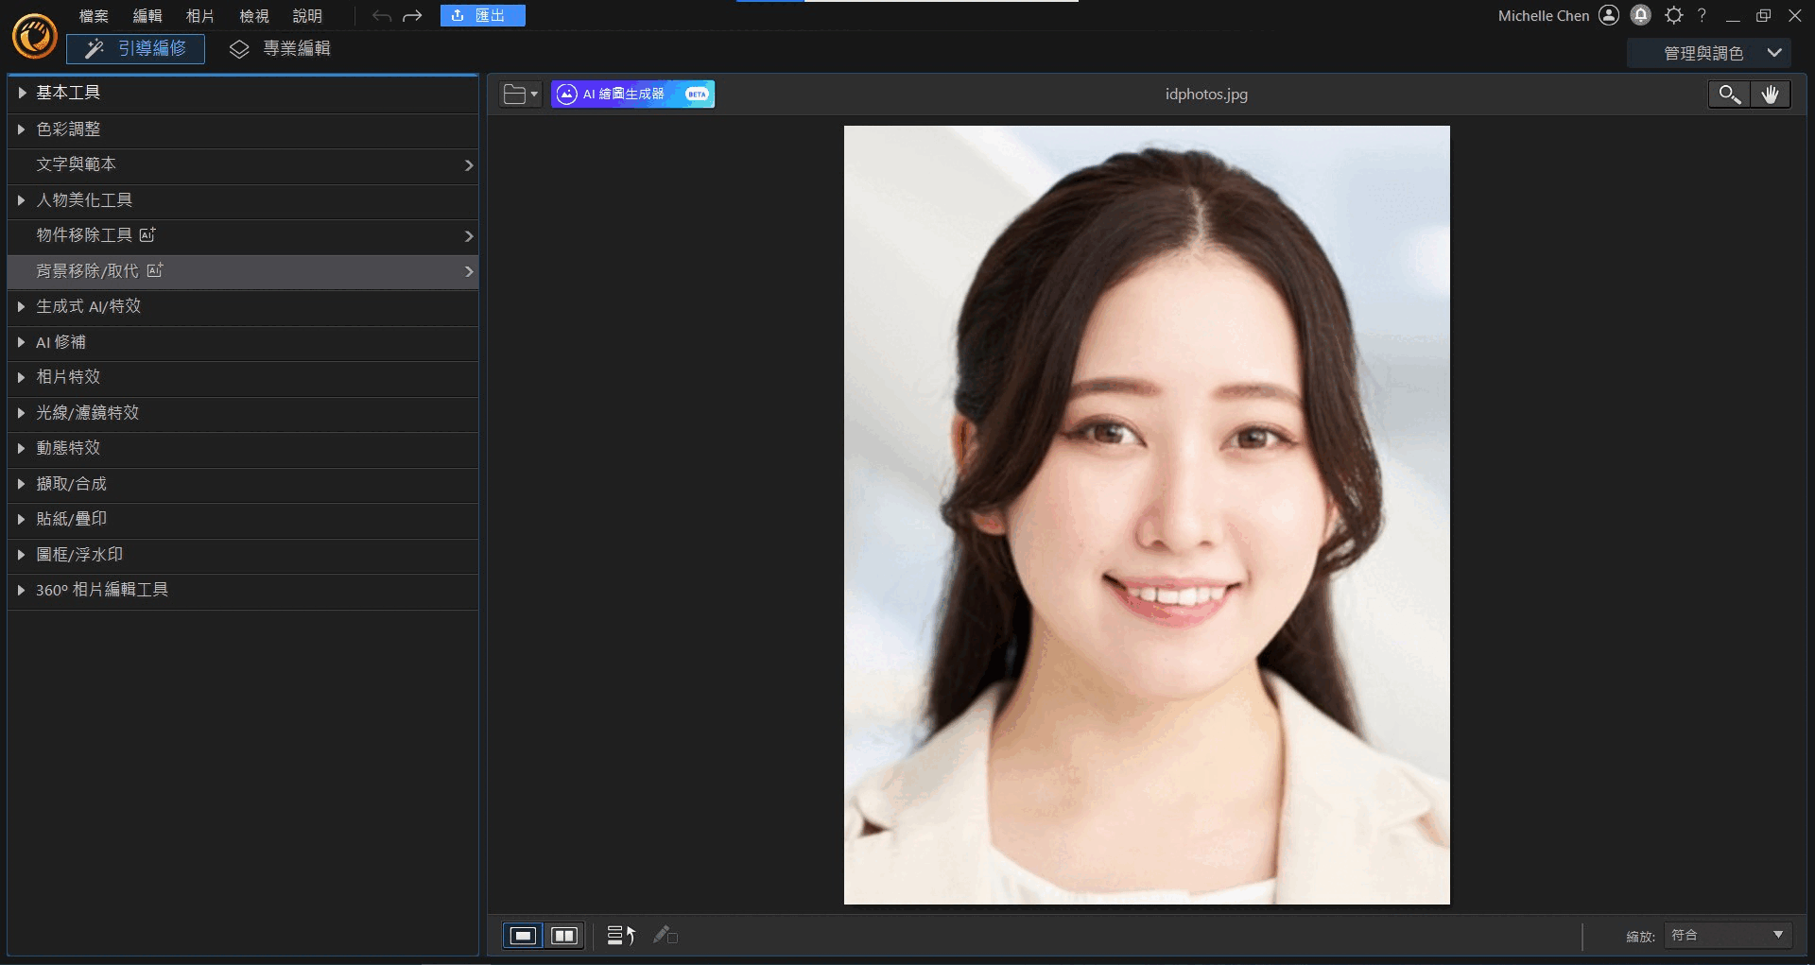
Task: Click the redo arrow icon
Action: (412, 16)
